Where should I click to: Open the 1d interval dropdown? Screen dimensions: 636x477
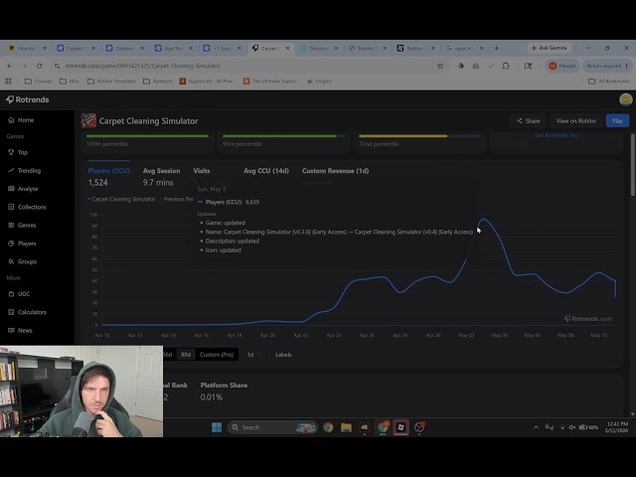pyautogui.click(x=252, y=355)
